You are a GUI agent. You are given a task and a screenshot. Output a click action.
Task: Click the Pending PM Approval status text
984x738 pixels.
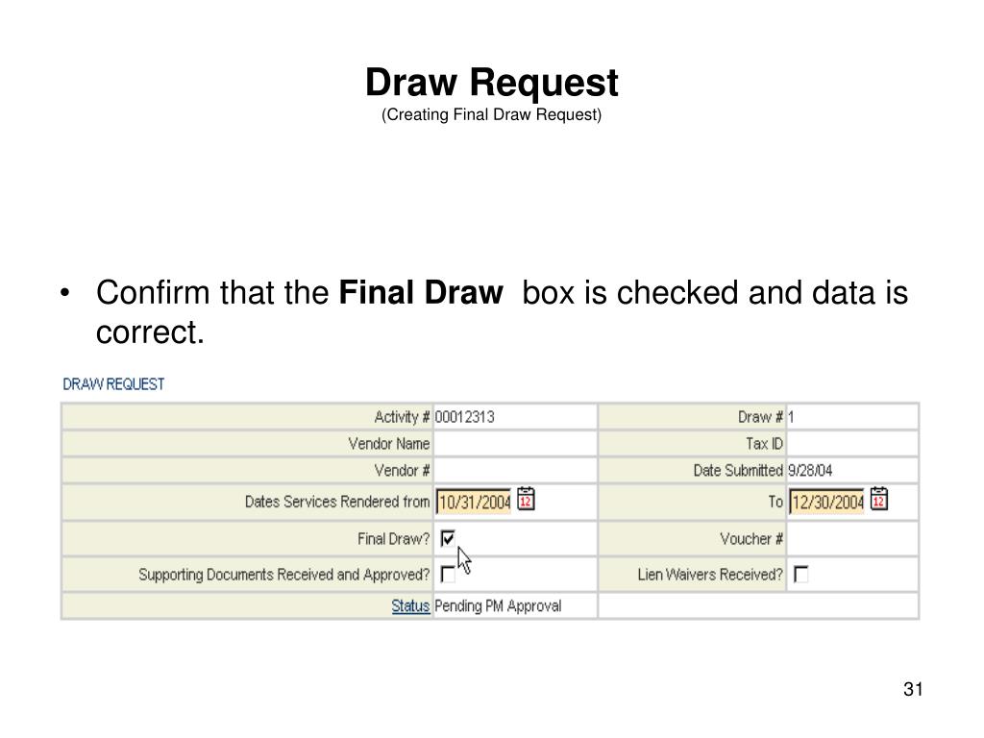tap(498, 605)
